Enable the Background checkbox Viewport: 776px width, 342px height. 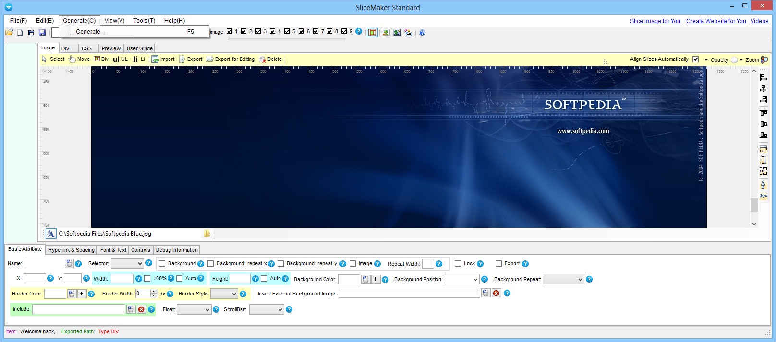pyautogui.click(x=162, y=264)
